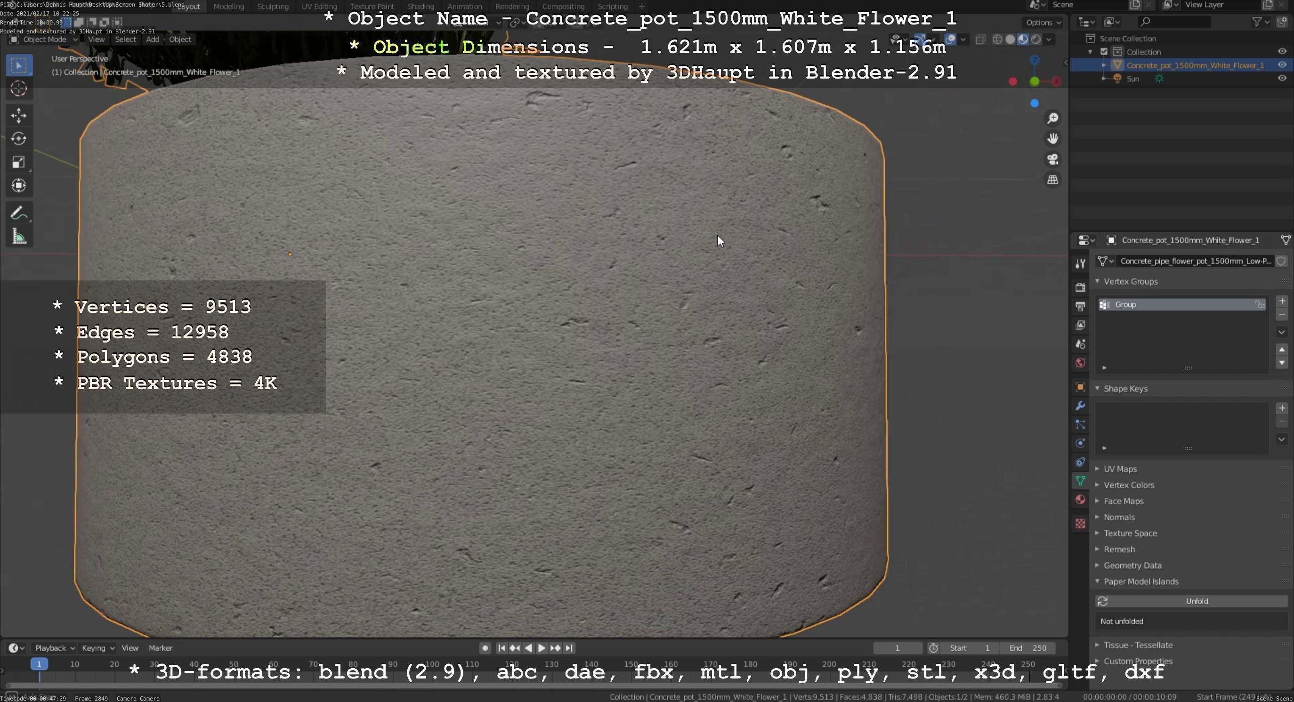Click the End frame field showing 250
Image resolution: width=1294 pixels, height=702 pixels.
(x=1027, y=648)
